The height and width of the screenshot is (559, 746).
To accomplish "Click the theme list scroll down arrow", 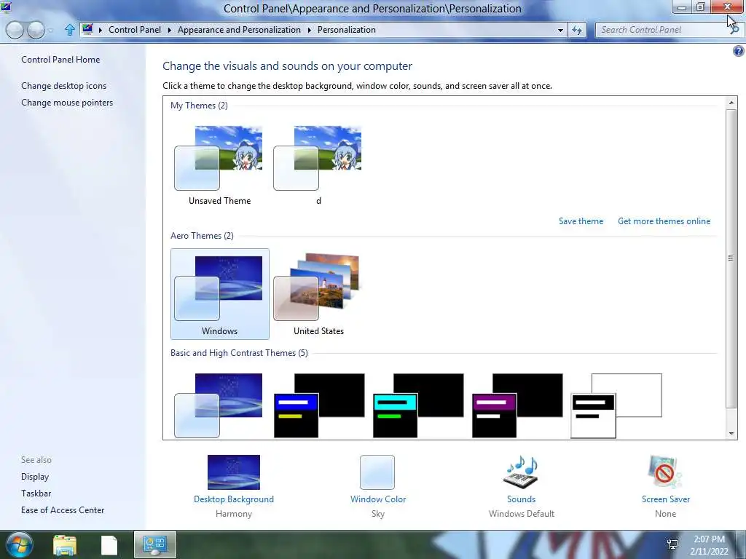I will click(731, 433).
